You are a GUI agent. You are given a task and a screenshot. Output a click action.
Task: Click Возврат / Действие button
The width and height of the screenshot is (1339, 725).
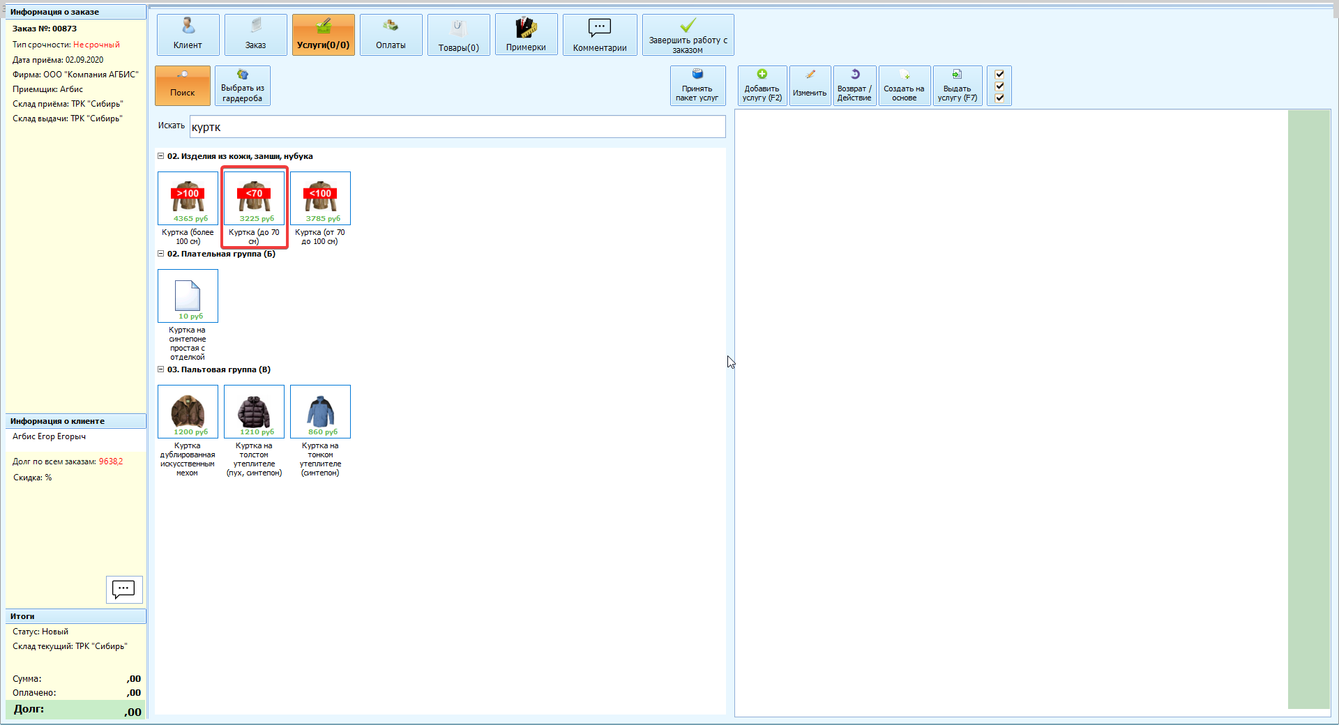click(x=854, y=86)
